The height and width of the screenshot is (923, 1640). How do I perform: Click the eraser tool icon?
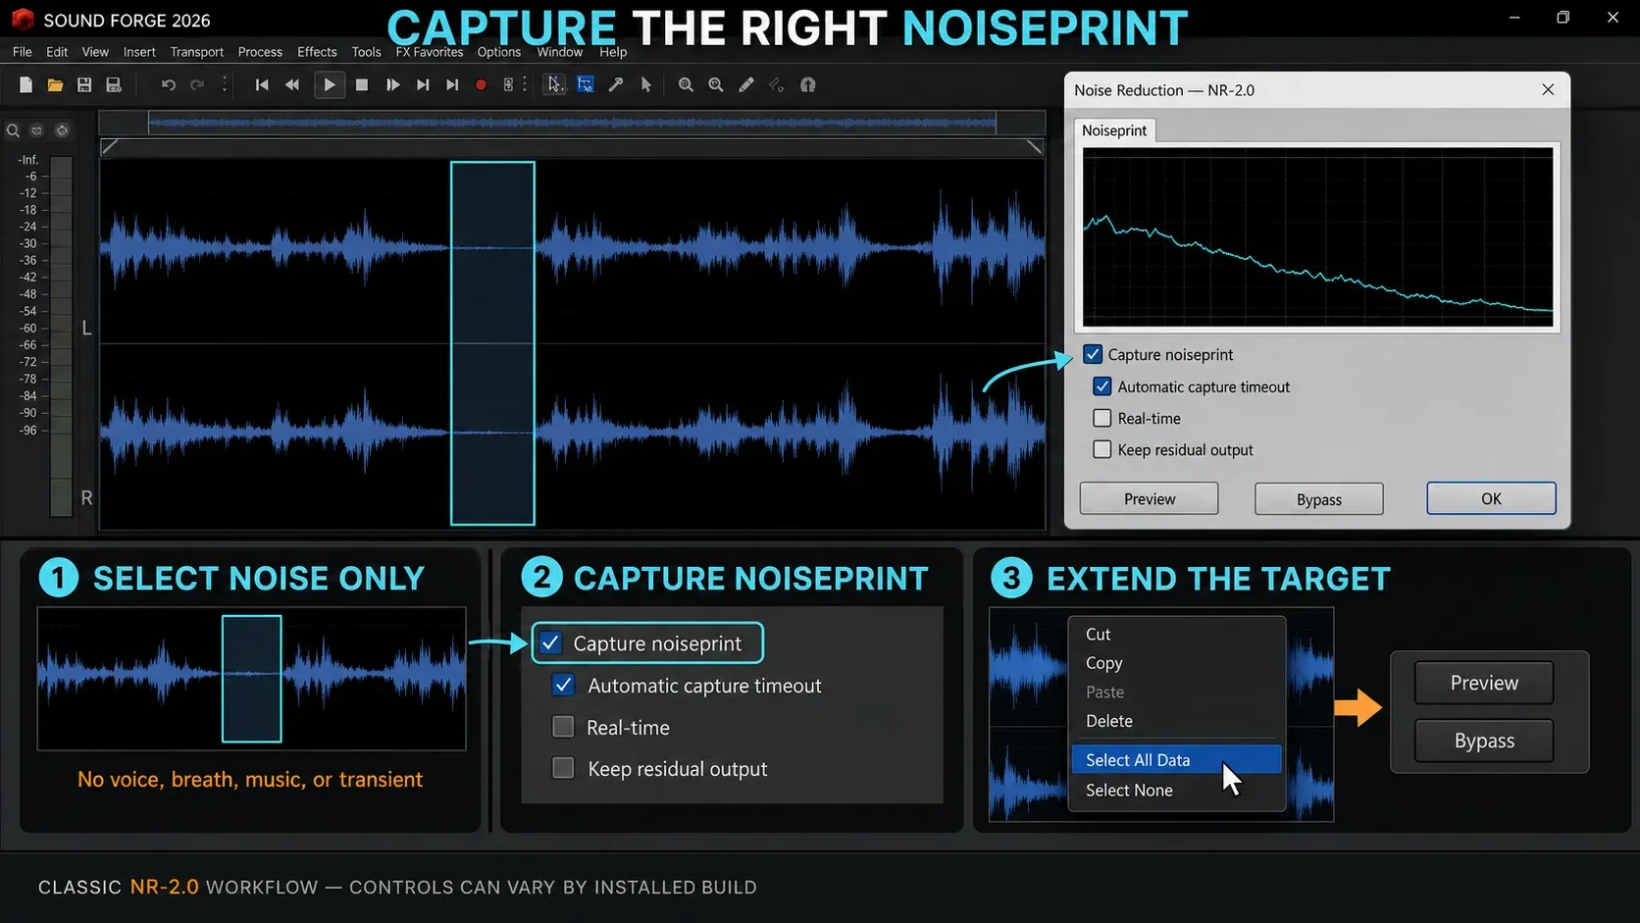coord(776,85)
